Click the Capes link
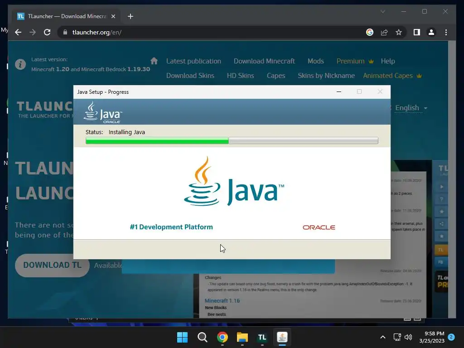Image resolution: width=464 pixels, height=348 pixels. click(276, 76)
